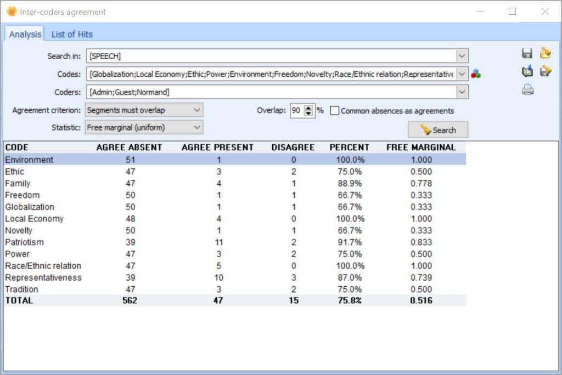Increase the Overlap percentage with the up arrow
This screenshot has height=375, width=562.
click(309, 108)
